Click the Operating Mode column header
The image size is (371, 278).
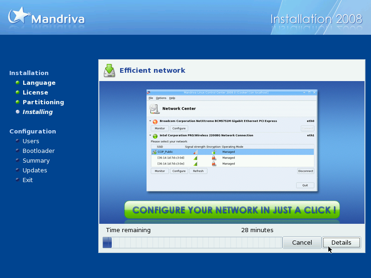pos(232,147)
